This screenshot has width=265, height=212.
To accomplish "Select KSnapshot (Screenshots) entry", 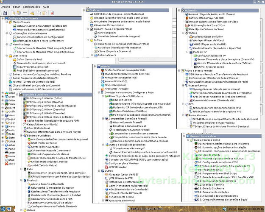I will click(109, 25).
